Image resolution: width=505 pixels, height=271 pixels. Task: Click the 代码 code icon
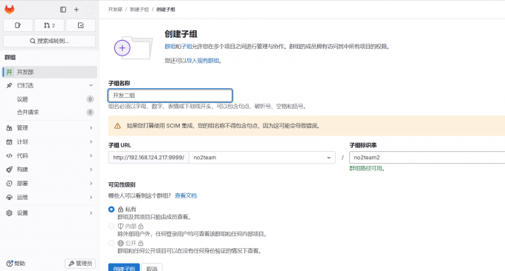[x=10, y=155]
